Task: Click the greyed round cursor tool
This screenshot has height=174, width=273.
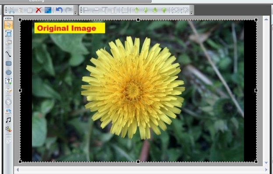Action: (x=8, y=102)
